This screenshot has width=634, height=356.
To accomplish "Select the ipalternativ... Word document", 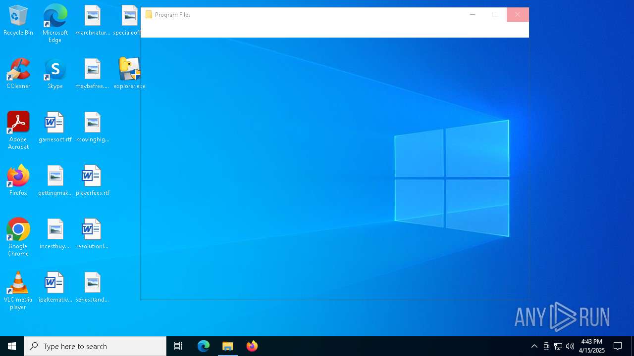I will click(x=55, y=287).
